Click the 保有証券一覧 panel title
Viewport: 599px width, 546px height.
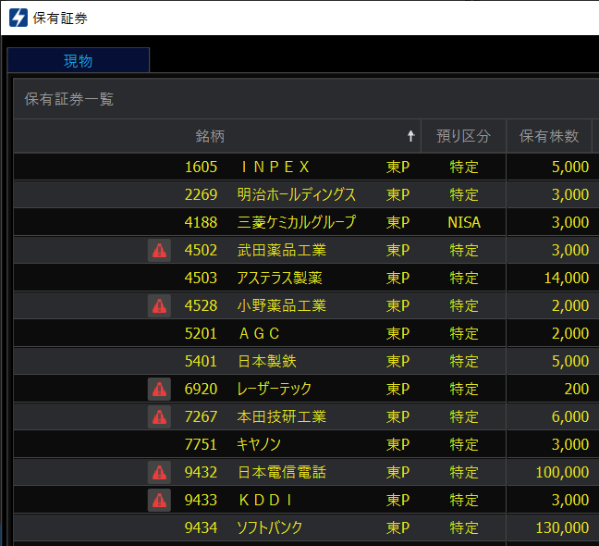click(x=69, y=99)
